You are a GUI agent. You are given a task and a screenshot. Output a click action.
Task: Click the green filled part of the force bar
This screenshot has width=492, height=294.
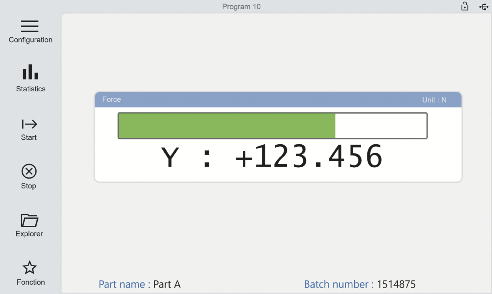[x=227, y=126]
